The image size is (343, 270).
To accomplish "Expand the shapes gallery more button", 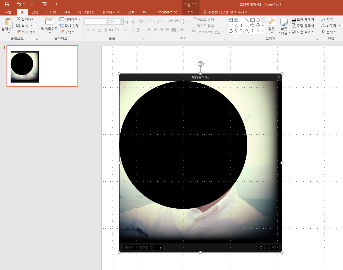I will (263, 31).
